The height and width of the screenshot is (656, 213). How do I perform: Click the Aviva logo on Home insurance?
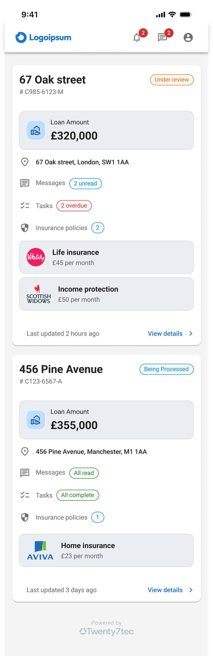pos(40,550)
